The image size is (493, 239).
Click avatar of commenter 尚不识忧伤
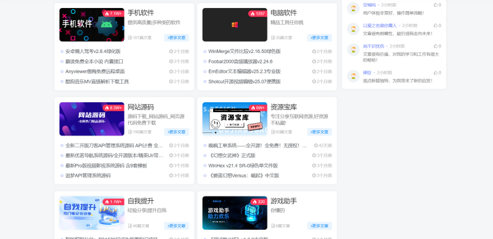(x=353, y=50)
